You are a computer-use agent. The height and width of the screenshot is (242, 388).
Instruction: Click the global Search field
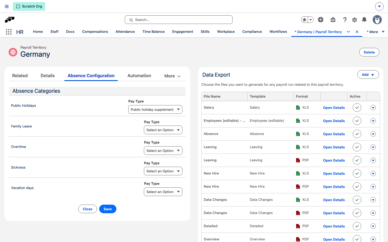179,20
